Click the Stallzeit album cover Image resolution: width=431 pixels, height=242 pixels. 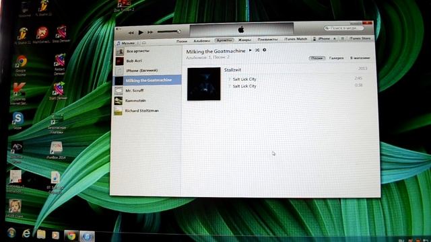203,83
